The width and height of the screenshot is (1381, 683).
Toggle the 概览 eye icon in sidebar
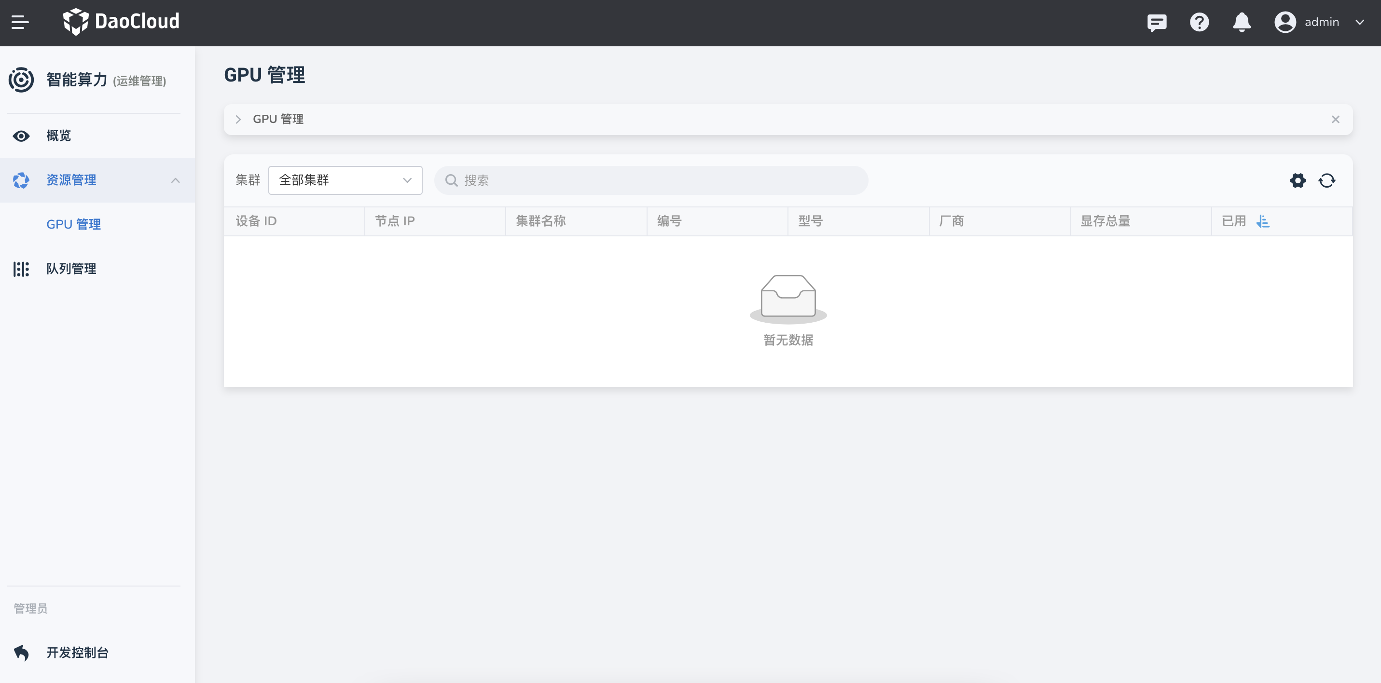pos(21,136)
